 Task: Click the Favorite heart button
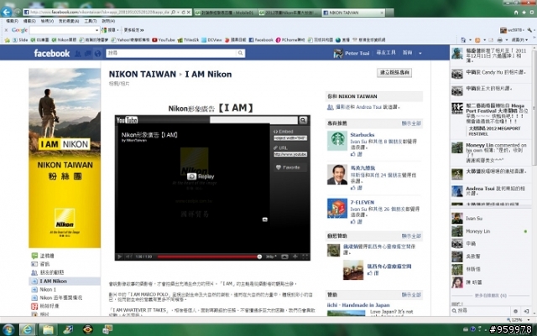(x=289, y=168)
